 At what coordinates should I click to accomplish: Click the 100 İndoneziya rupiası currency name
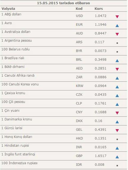[x=19, y=163]
